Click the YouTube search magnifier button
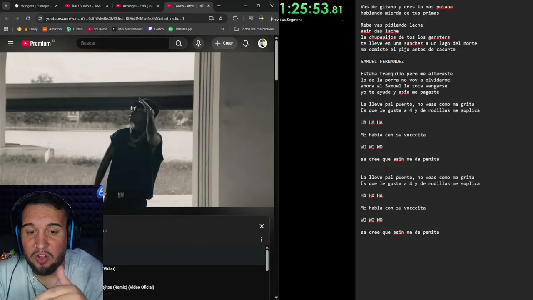533x300 pixels. coord(179,43)
